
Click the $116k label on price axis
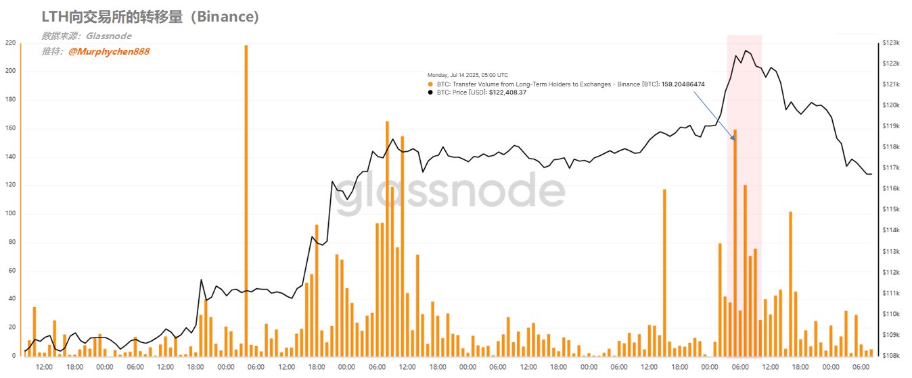coord(891,188)
